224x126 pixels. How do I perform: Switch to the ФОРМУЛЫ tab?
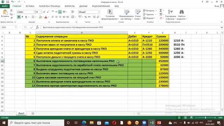point(70,6)
